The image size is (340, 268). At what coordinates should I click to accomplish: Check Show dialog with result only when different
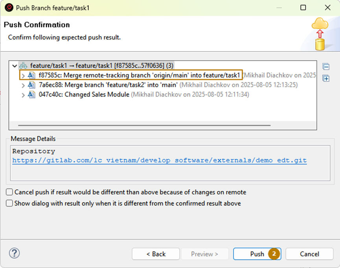9,204
